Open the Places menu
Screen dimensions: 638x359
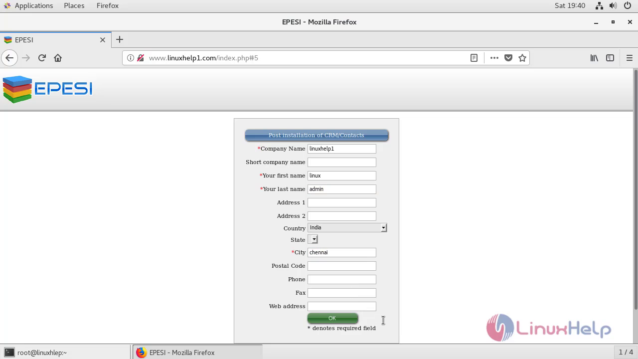74,5
